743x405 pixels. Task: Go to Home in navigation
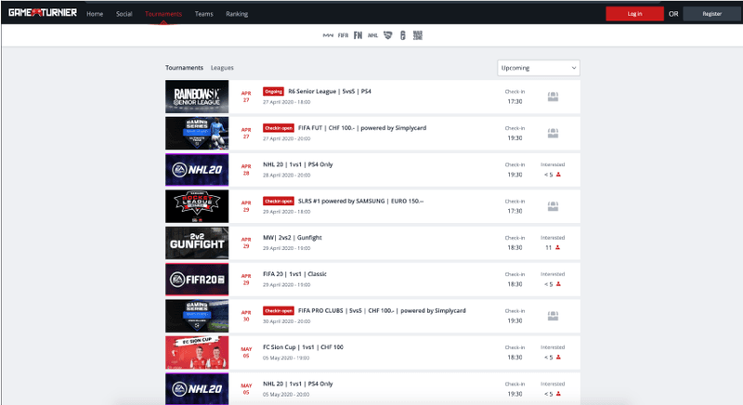(x=95, y=14)
